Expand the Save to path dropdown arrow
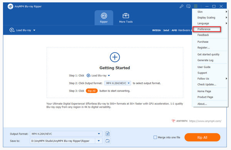The height and width of the screenshot is (150, 231). coord(99,141)
